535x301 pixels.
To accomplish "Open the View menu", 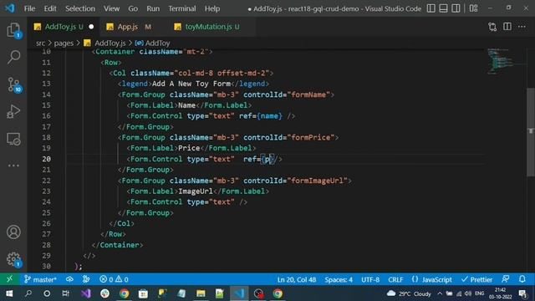I will pos(111,8).
